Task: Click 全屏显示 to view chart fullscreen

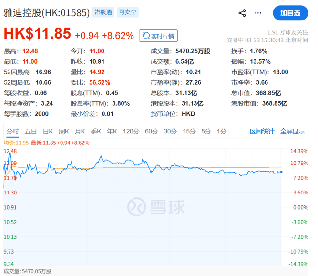Action: tap(292, 132)
